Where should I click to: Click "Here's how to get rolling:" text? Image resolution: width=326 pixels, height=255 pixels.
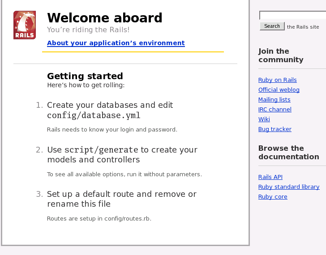coord(86,85)
